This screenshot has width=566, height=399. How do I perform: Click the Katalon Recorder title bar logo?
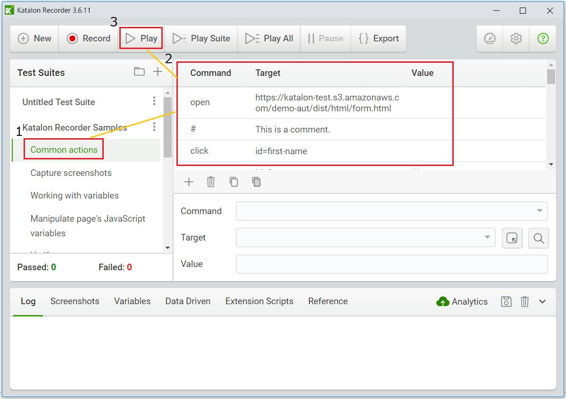click(9, 10)
